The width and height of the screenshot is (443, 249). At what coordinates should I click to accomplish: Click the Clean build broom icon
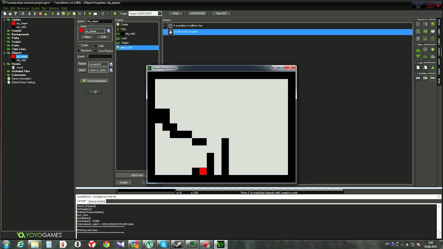(45, 13)
